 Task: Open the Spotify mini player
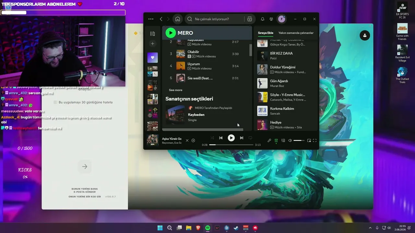[309, 140]
